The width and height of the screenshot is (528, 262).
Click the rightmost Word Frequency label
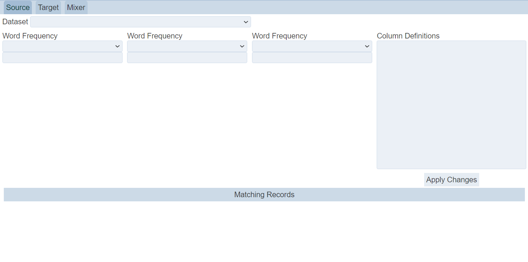(279, 36)
